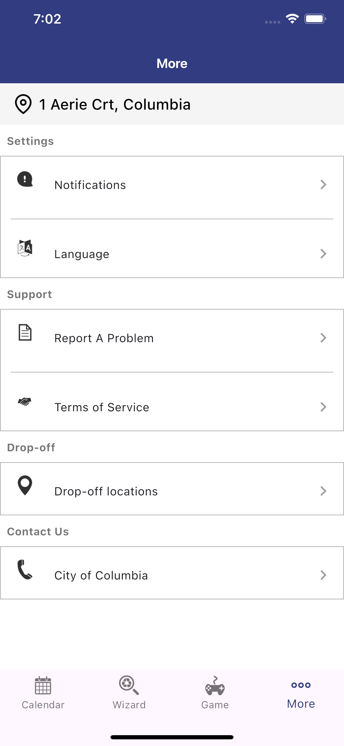Tap the Drop-off locations map pin icon

point(25,485)
